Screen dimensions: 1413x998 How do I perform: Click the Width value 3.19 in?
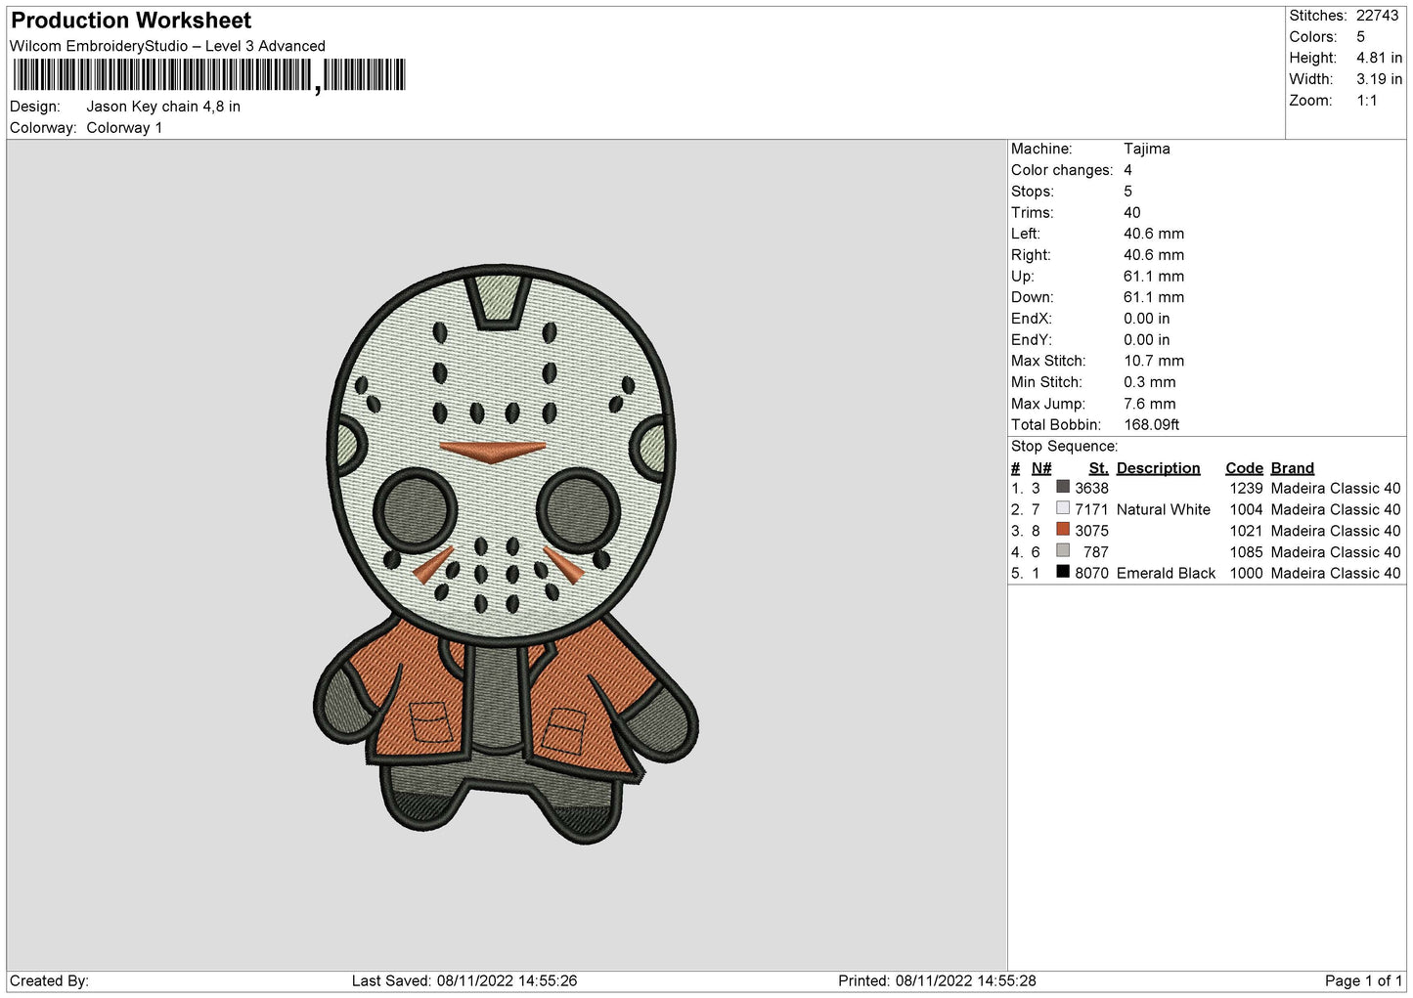pos(1379,79)
